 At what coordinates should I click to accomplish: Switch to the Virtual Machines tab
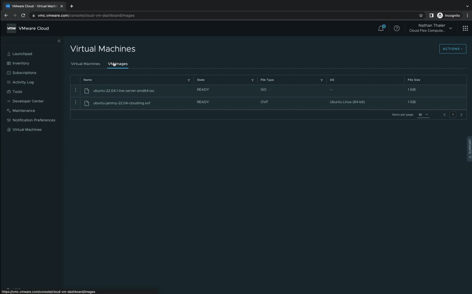(85, 63)
